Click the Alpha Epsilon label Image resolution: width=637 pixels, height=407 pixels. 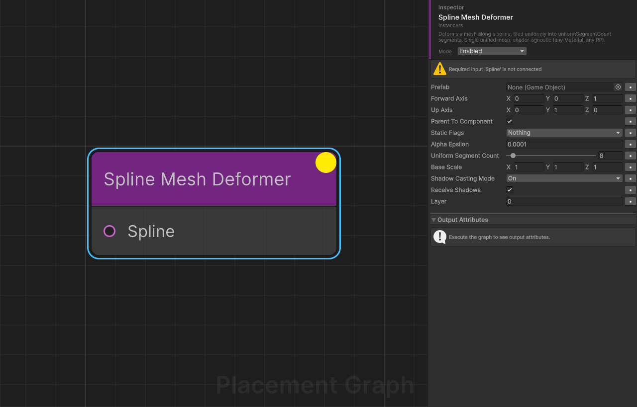pos(450,144)
